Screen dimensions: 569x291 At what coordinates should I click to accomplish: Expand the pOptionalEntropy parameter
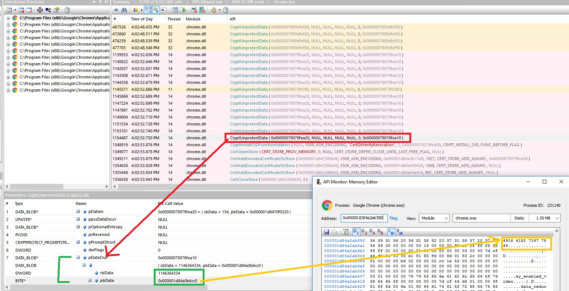point(78,227)
